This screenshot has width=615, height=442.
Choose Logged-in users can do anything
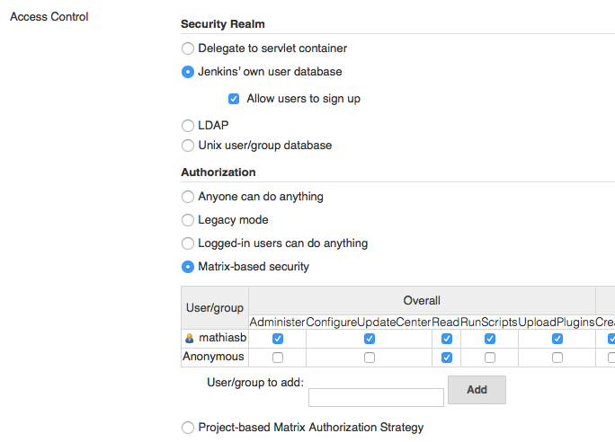(x=188, y=243)
